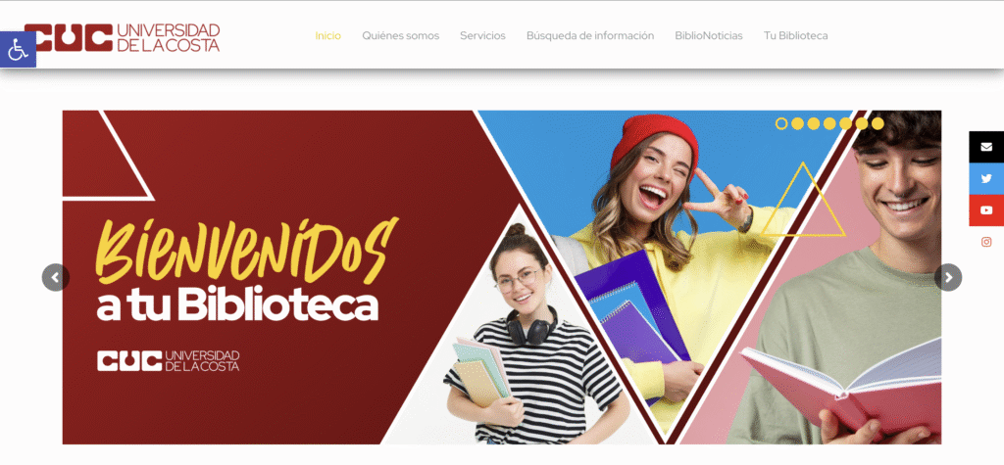Select the last slide indicator dot
1004x465 pixels.
tap(878, 123)
